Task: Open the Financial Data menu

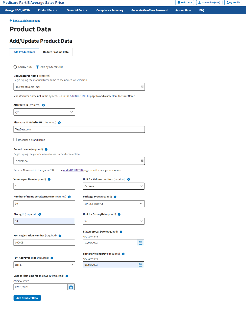Action: coord(77,10)
